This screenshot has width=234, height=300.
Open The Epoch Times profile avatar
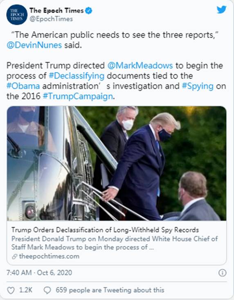click(x=17, y=15)
